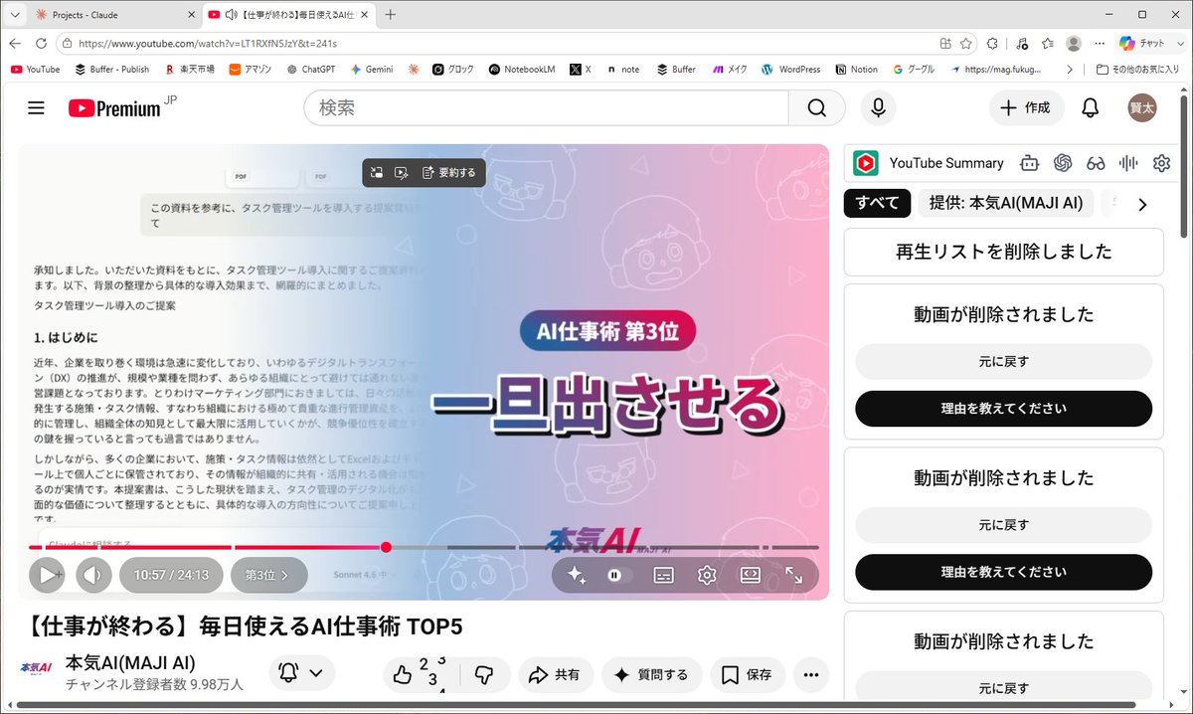Open the tab list dropdown arrow
Image resolution: width=1193 pixels, height=714 pixels.
(x=13, y=15)
